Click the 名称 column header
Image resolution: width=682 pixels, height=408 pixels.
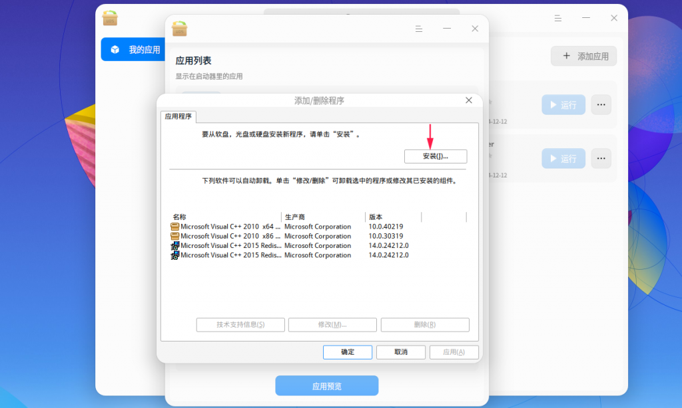tap(179, 217)
